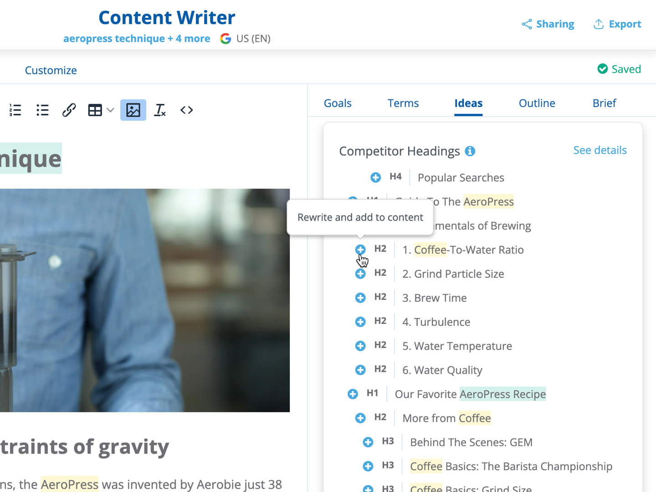
Task: Insert a numbered list
Action: point(15,110)
